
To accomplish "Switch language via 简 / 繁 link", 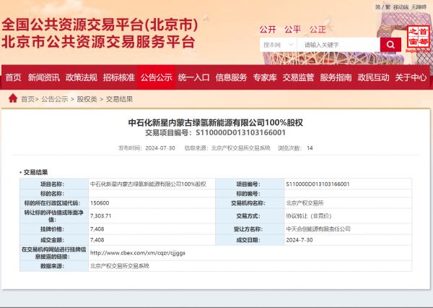I will point(382,7).
